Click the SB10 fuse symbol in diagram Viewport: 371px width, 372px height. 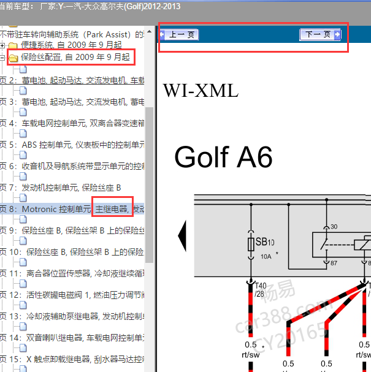pyautogui.click(x=251, y=245)
